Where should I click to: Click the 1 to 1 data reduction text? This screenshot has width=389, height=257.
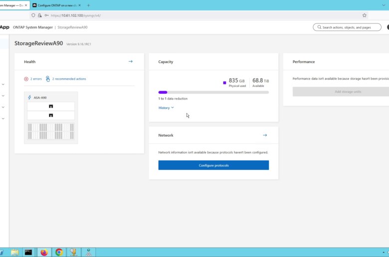(173, 99)
